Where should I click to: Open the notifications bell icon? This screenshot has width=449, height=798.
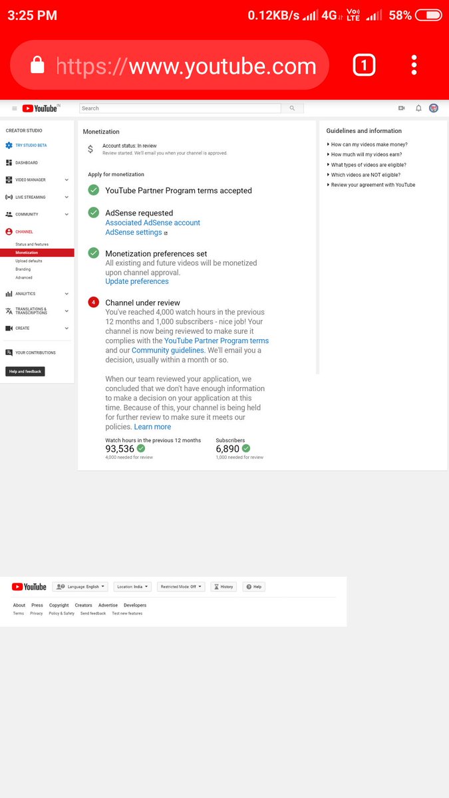(x=418, y=108)
